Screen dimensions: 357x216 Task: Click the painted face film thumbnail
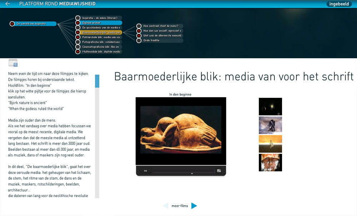coord(270,162)
